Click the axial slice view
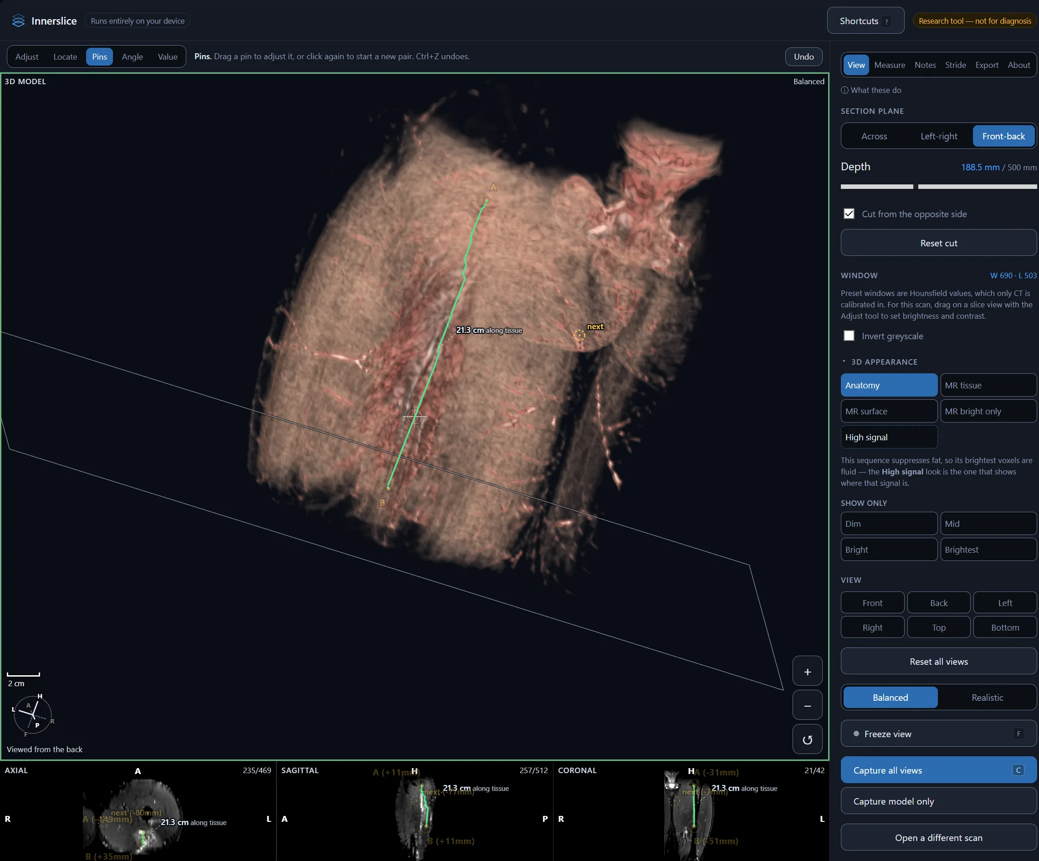1039x861 pixels. coord(138,811)
